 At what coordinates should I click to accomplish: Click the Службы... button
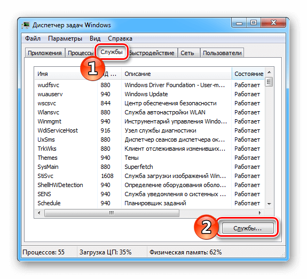pos(248,228)
